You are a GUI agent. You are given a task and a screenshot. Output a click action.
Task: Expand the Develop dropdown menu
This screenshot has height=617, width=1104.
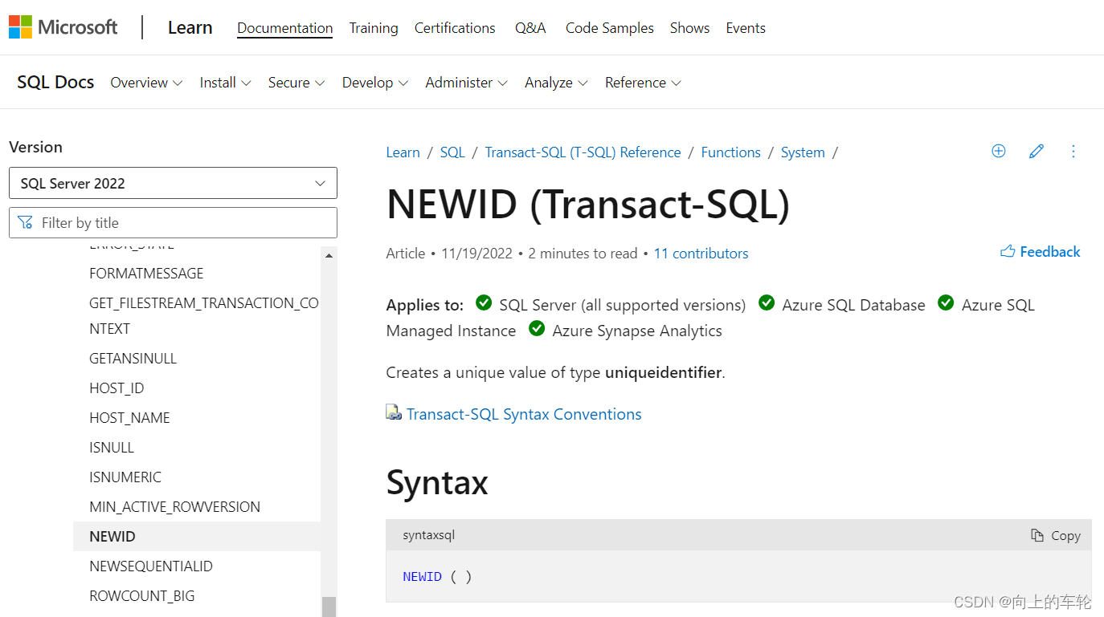(375, 83)
